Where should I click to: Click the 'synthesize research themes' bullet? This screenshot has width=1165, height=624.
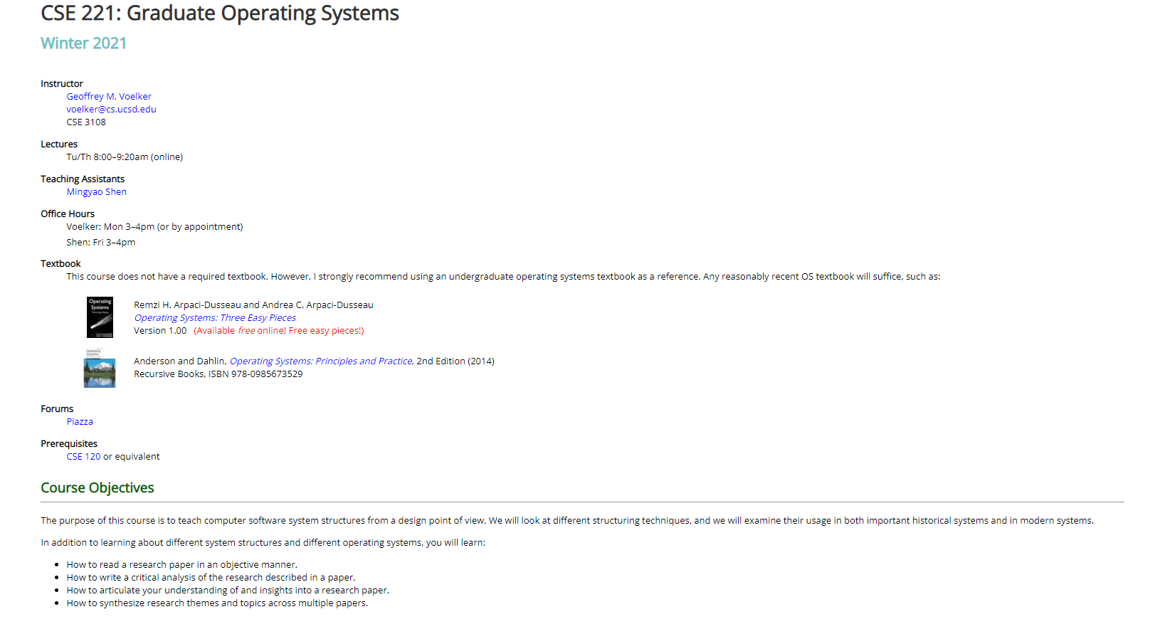pos(217,603)
